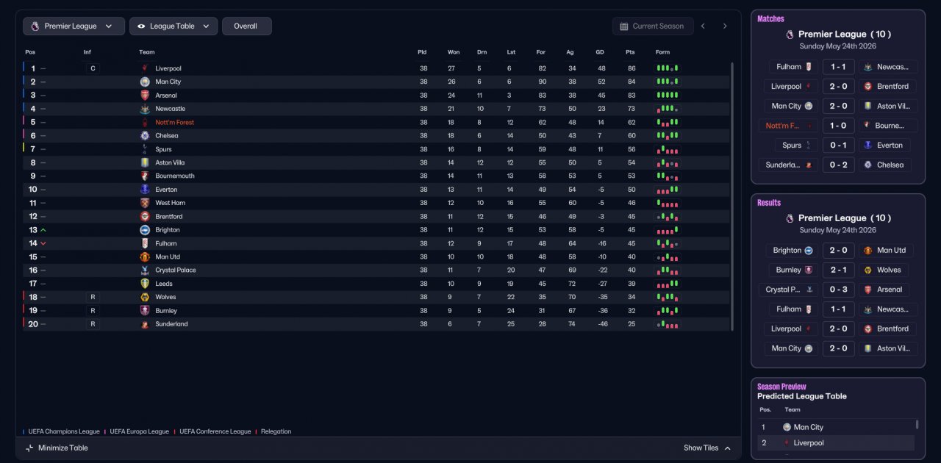Open Liverpool team name in league table
941x463 pixels.
168,68
